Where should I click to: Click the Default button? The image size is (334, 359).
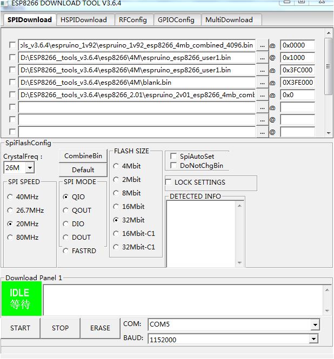83,170
